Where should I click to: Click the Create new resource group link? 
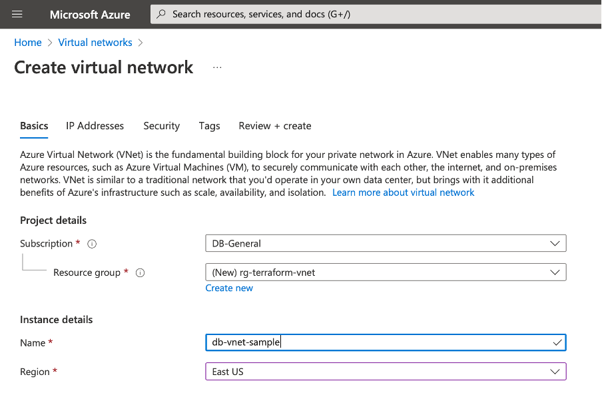[229, 288]
